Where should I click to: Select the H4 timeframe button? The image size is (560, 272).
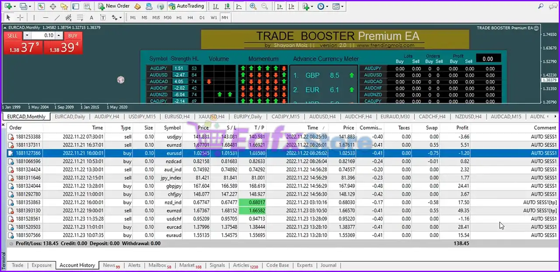tap(190, 18)
